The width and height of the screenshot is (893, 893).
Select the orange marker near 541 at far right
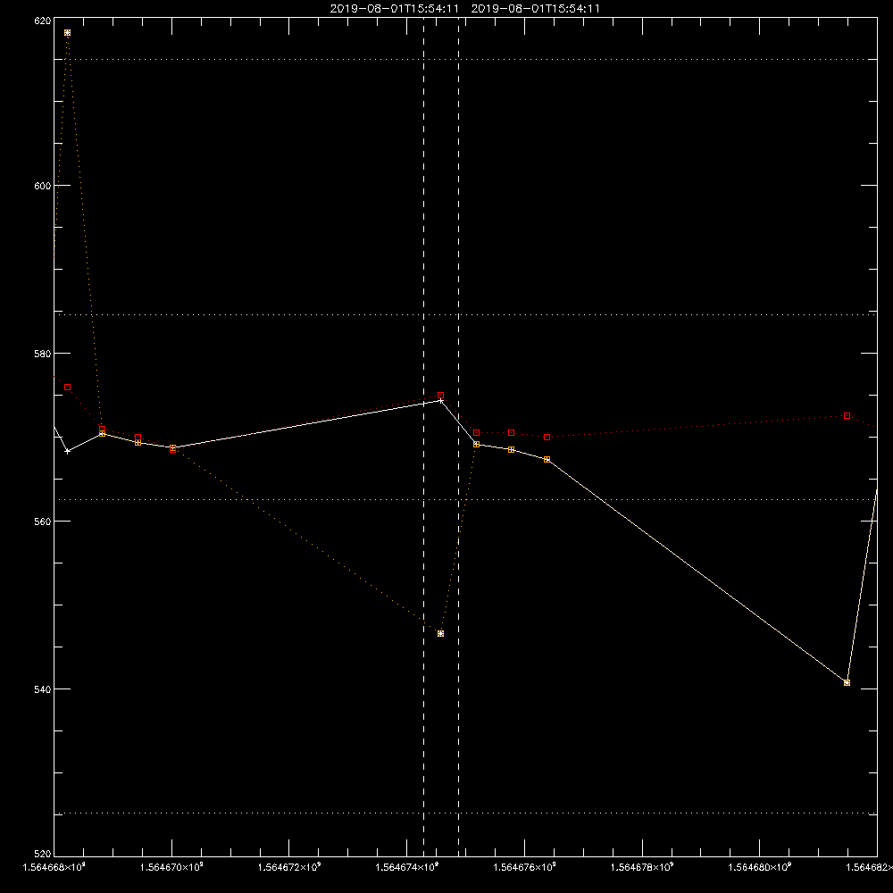[x=847, y=682]
